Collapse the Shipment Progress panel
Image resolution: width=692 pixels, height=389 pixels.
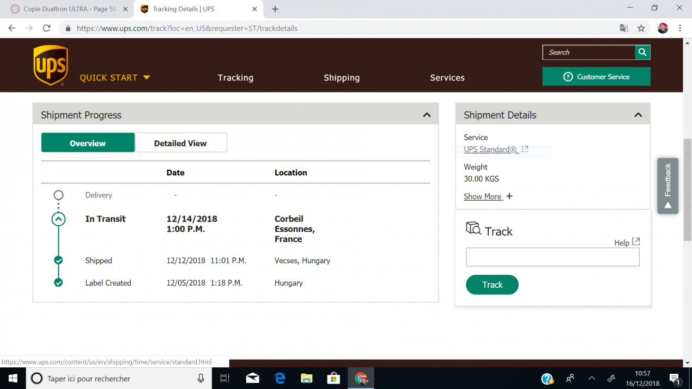click(x=427, y=115)
